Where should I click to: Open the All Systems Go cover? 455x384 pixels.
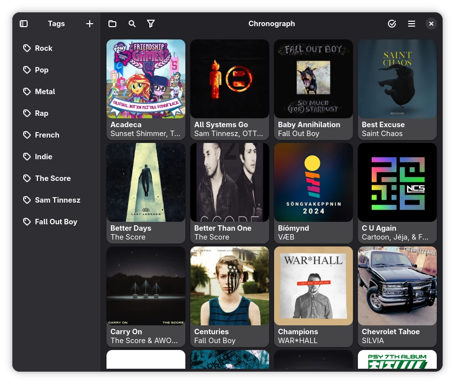230,79
